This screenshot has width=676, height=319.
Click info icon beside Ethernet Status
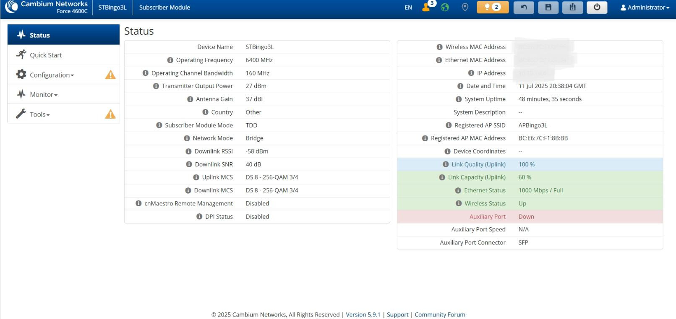pos(458,190)
